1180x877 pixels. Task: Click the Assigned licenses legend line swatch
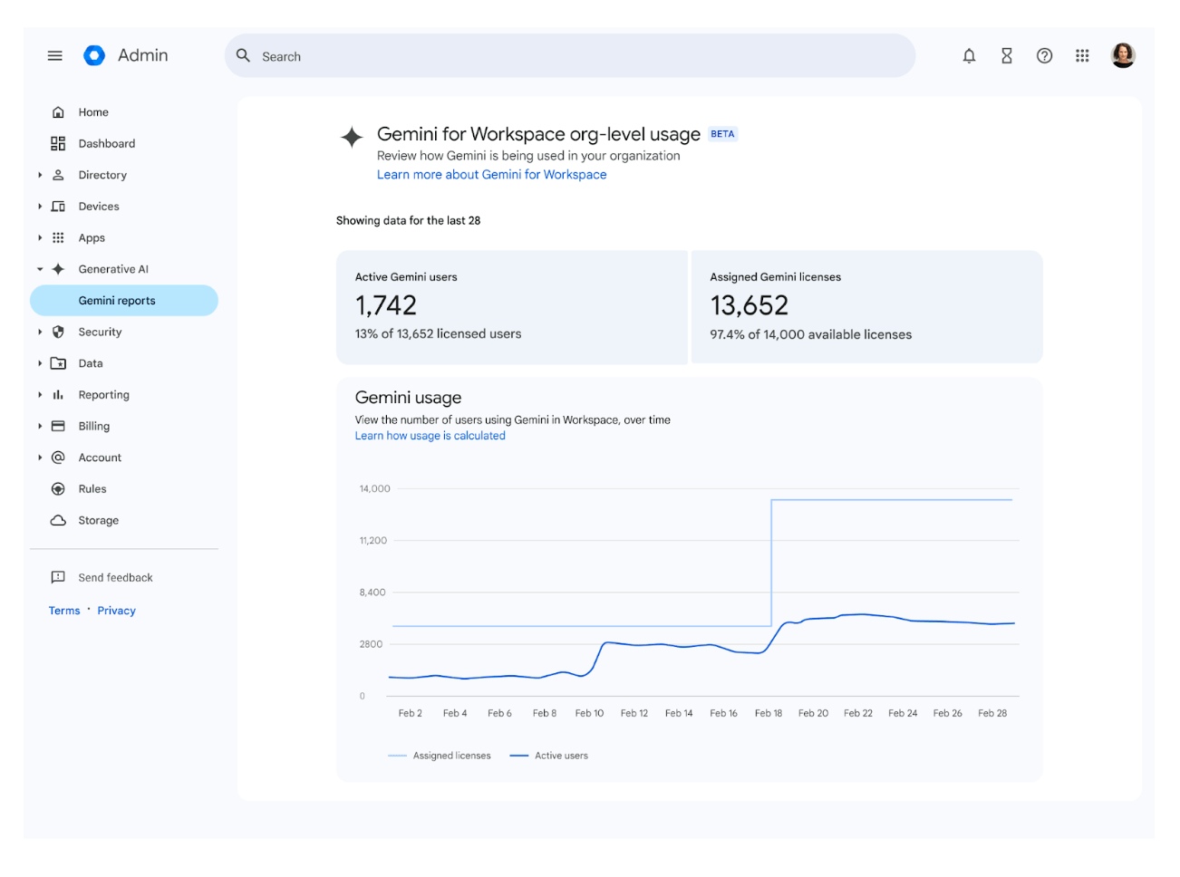tap(397, 756)
